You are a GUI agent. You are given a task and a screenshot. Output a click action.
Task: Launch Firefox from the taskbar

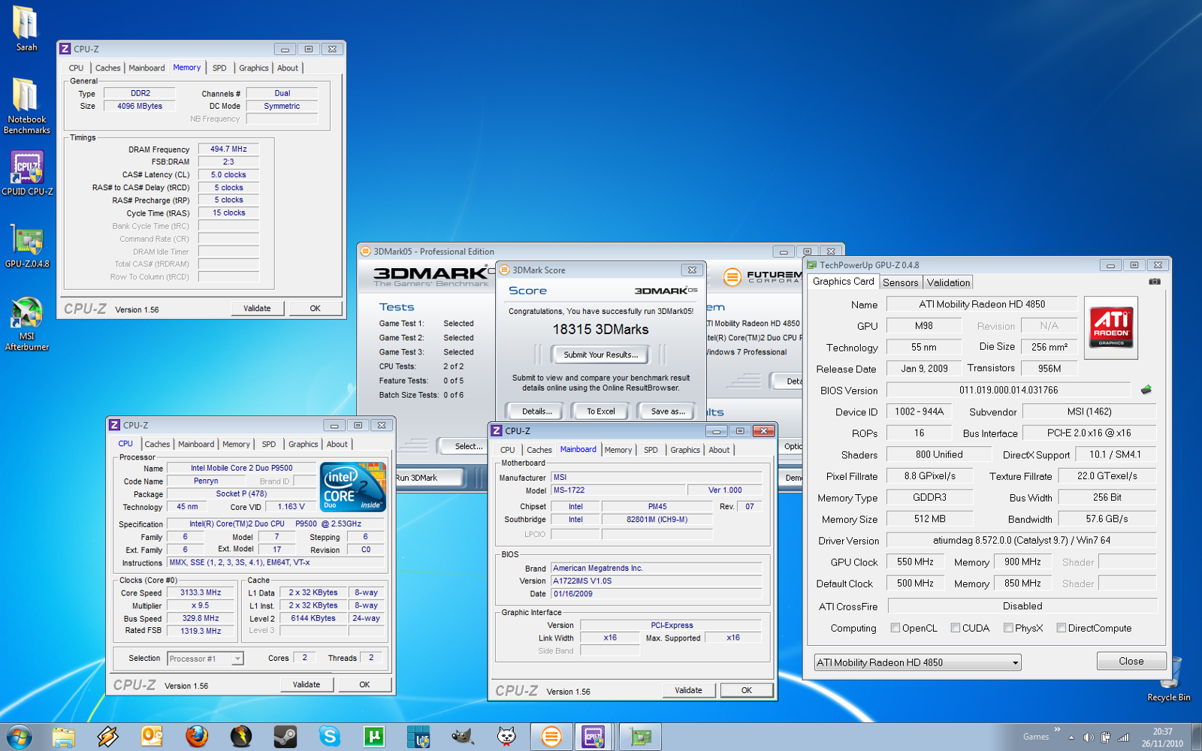pos(197,737)
